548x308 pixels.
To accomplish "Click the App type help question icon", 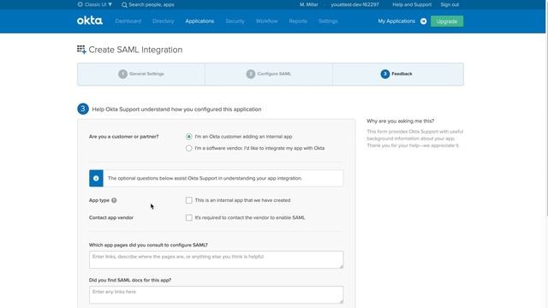I will (x=114, y=200).
